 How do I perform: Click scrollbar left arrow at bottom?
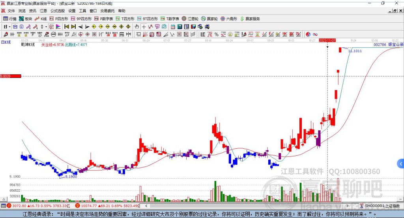click(146, 206)
